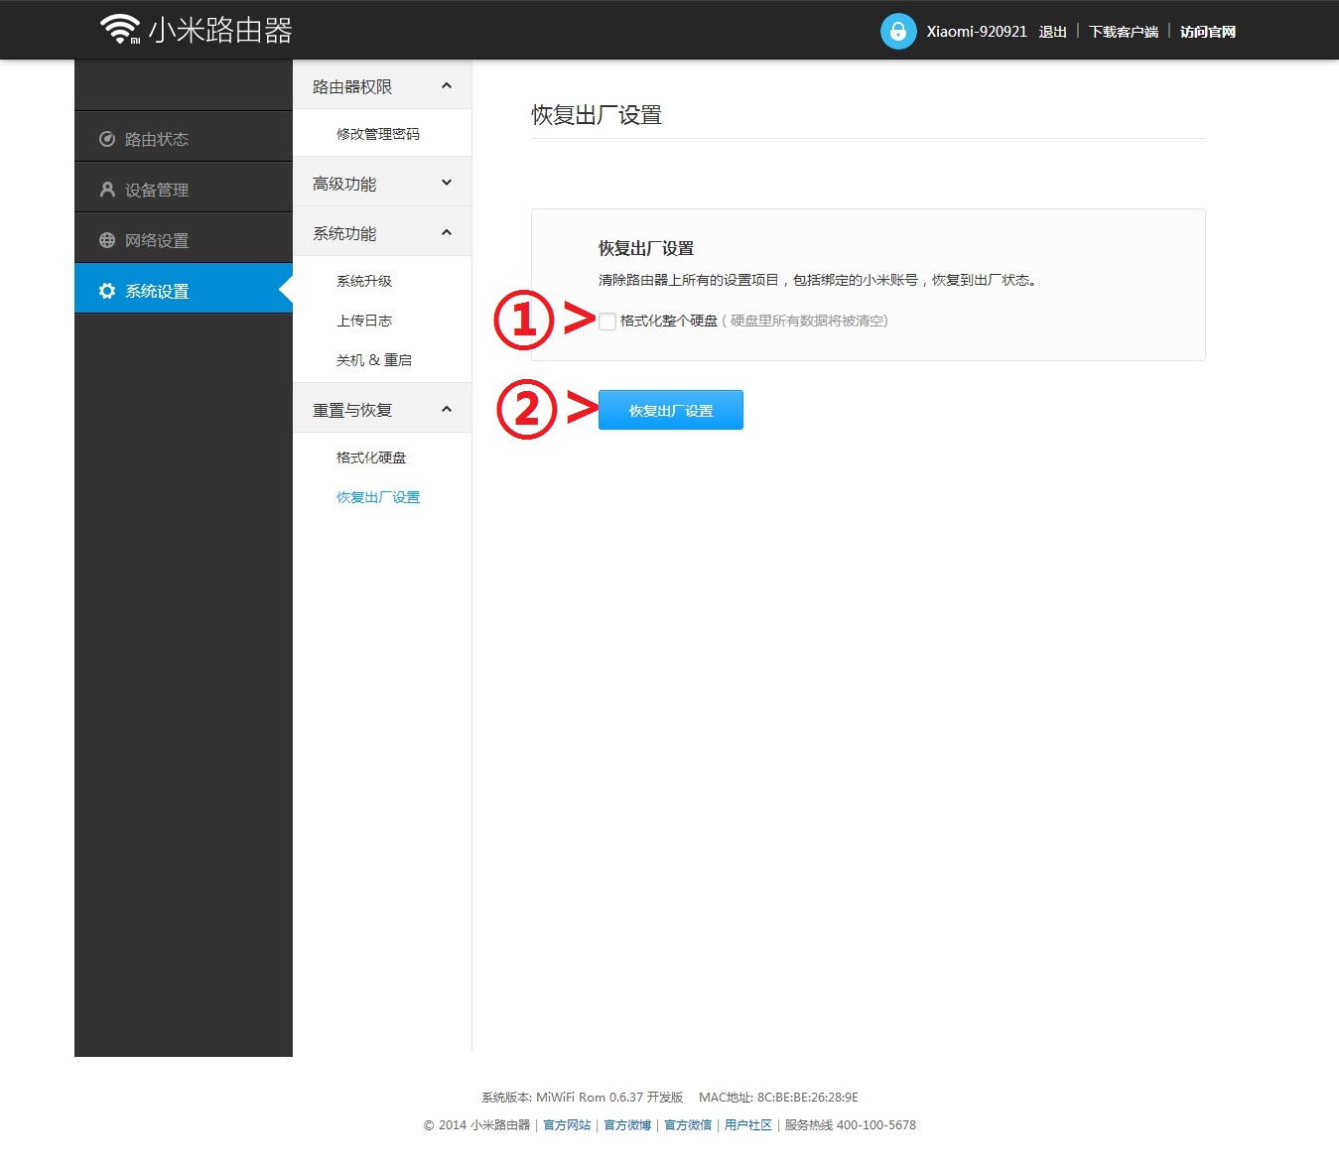Image resolution: width=1339 pixels, height=1174 pixels.
Task: Click the 路由状态 compass icon
Action: tap(107, 139)
